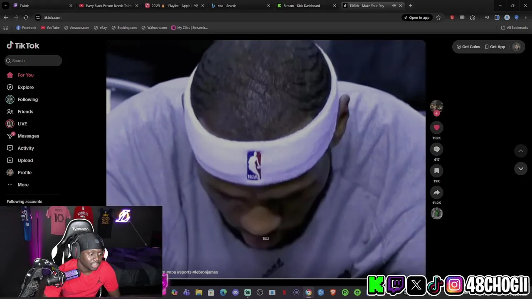This screenshot has width=532, height=299.
Task: Click the Get Coins button
Action: point(468,47)
